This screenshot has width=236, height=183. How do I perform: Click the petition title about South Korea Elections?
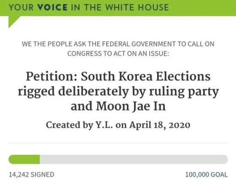[118, 91]
